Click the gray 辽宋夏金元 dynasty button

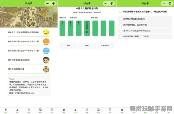(x=105, y=45)
